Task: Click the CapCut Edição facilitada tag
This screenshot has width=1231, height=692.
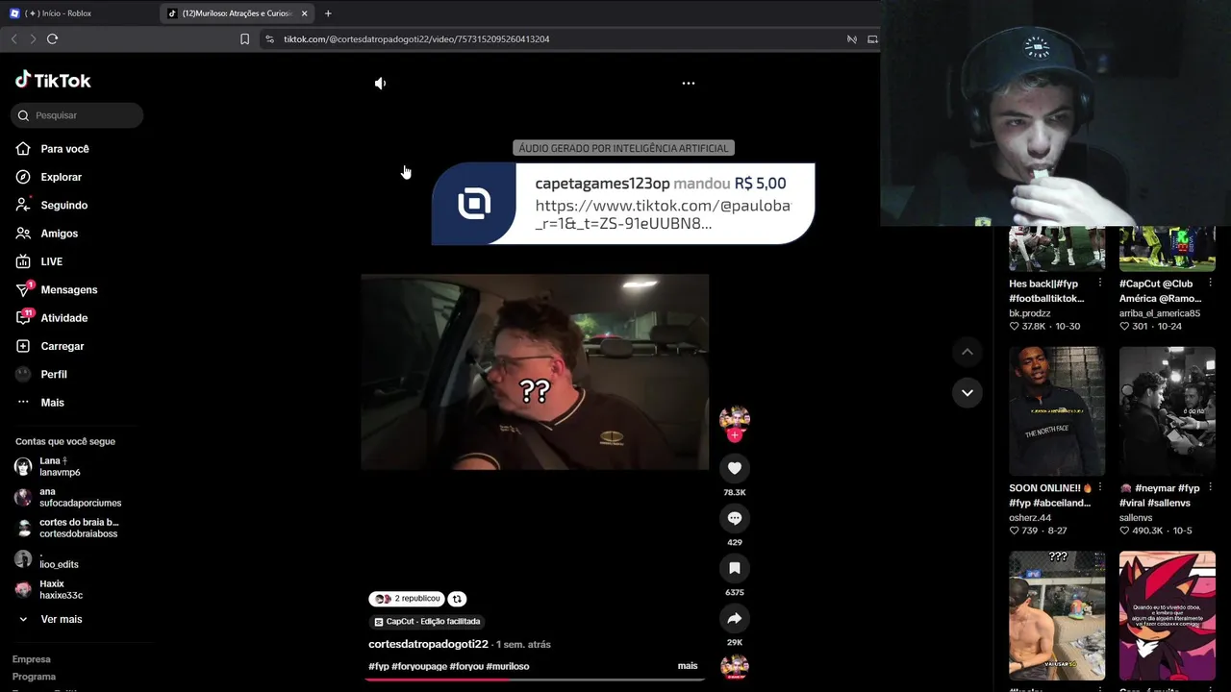Action: click(x=427, y=622)
